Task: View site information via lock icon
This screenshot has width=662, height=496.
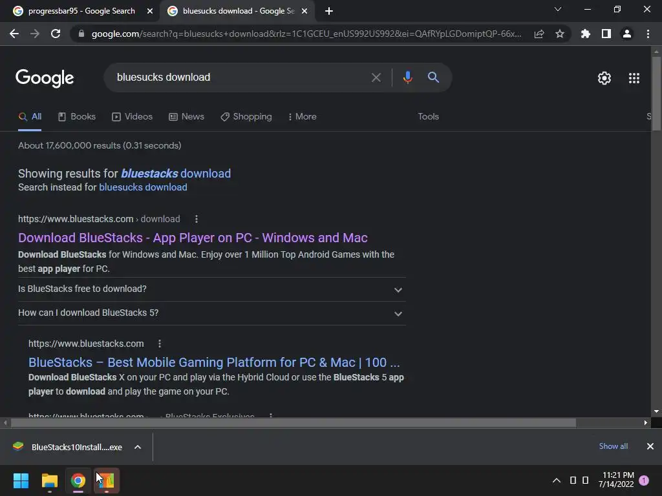Action: tap(81, 34)
